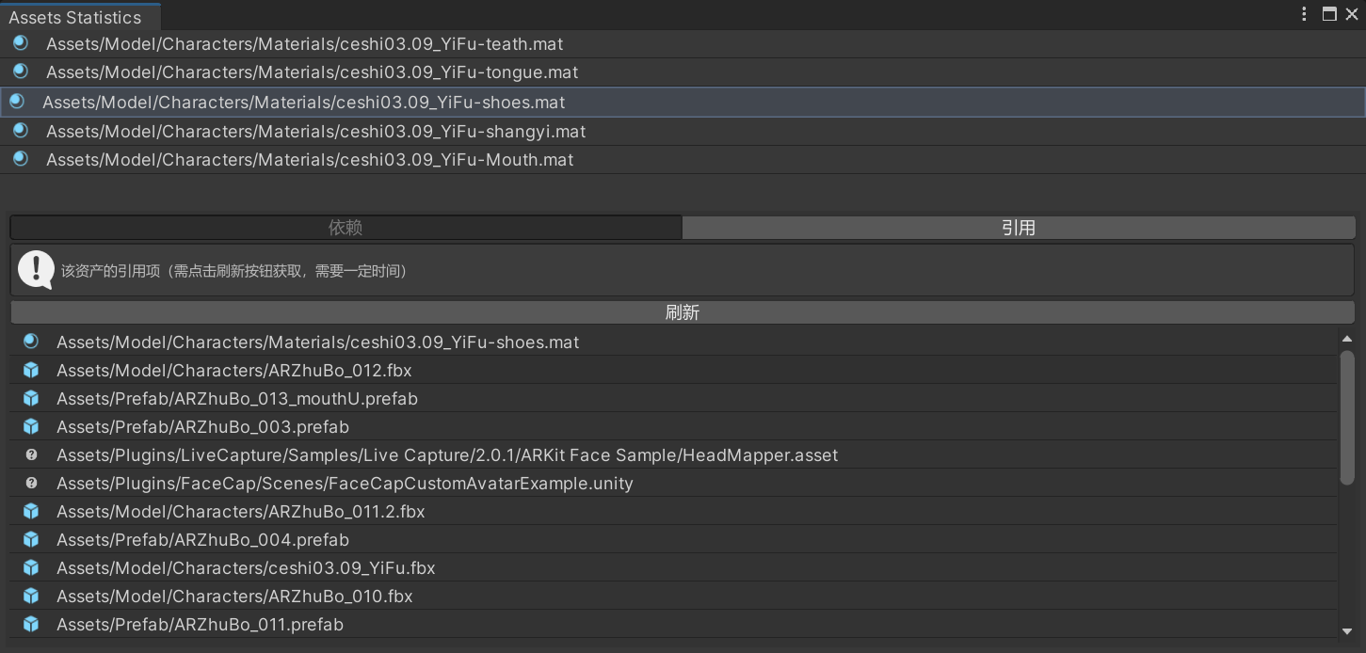Click the cube icon beside ceshi03.09_YiFu.fbx
The height and width of the screenshot is (653, 1366).
pos(31,568)
